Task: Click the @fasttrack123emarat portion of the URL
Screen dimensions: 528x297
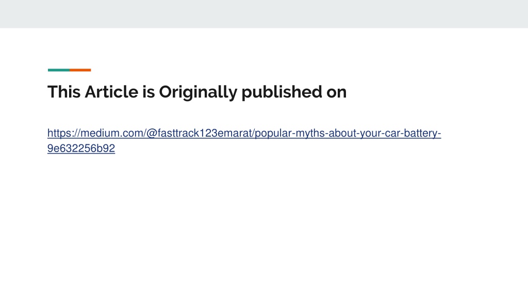Action: (199, 133)
